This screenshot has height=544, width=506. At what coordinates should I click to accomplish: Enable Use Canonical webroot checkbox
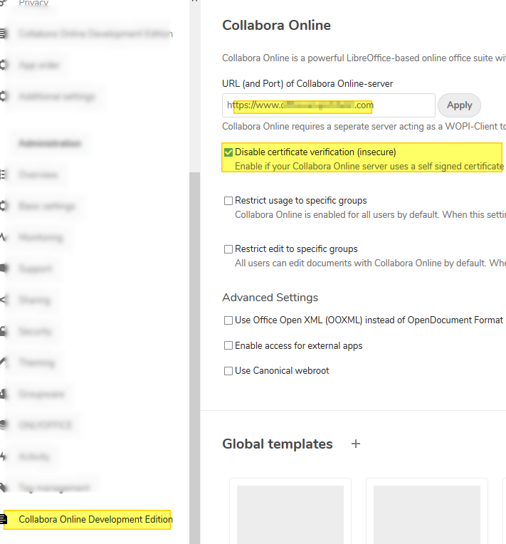[228, 371]
